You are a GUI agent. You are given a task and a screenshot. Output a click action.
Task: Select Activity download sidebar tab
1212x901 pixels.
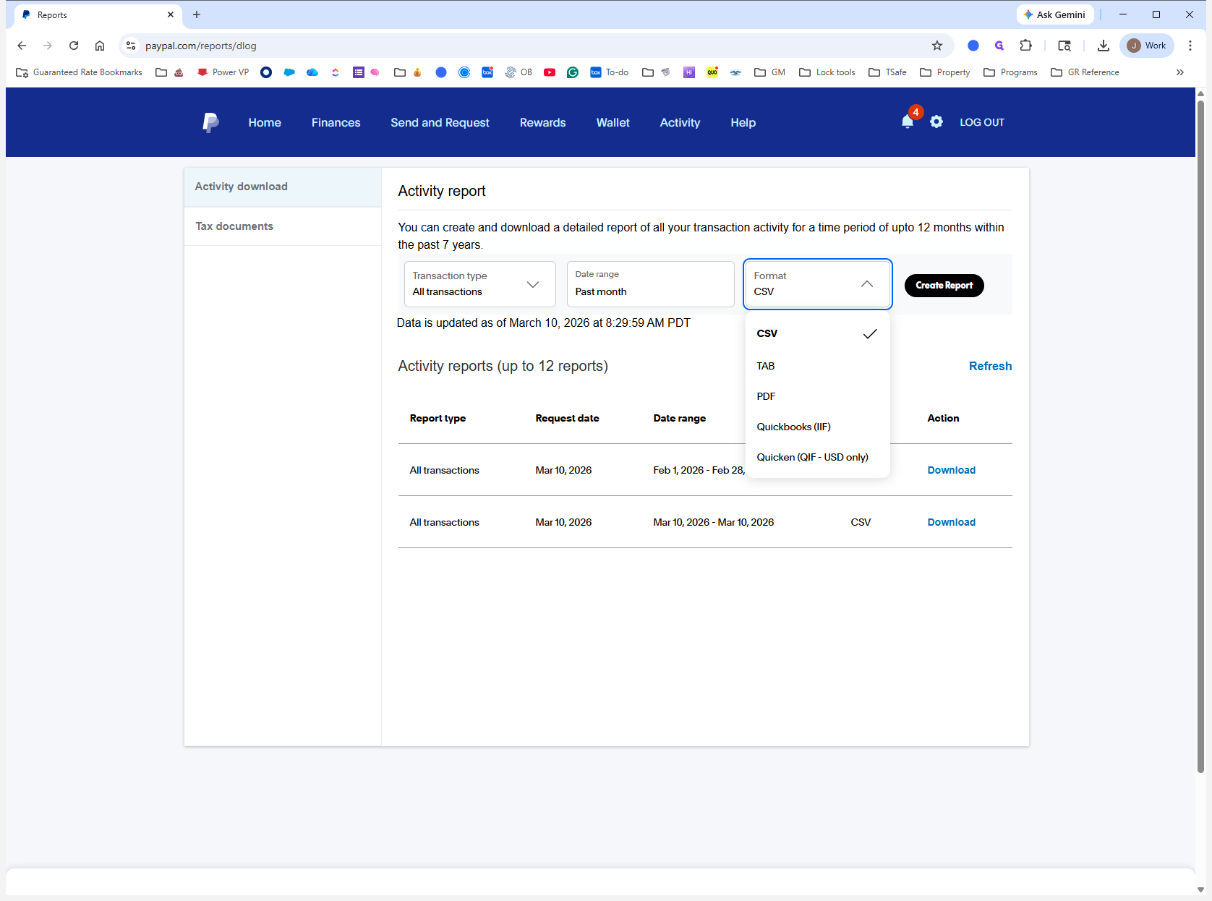[x=283, y=187]
